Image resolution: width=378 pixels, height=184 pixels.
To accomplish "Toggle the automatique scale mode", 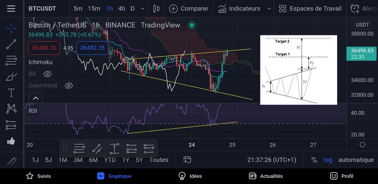I will point(356,160).
